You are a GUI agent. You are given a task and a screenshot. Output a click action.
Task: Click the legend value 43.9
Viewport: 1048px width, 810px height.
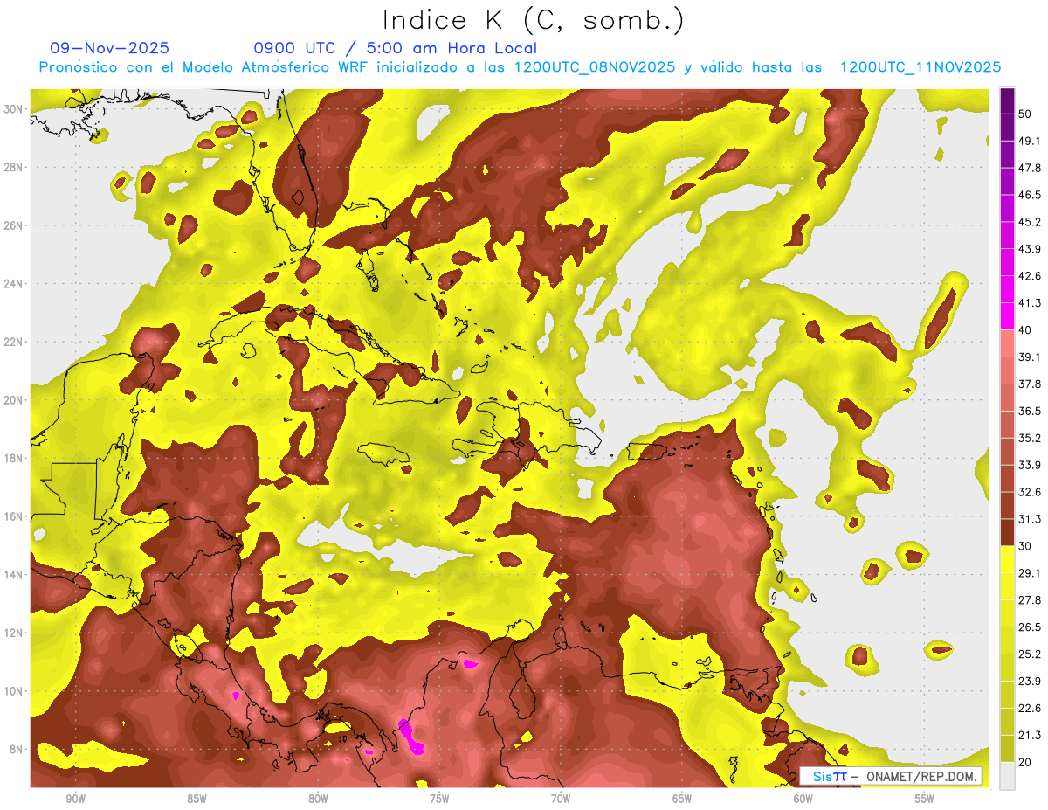click(x=1030, y=249)
